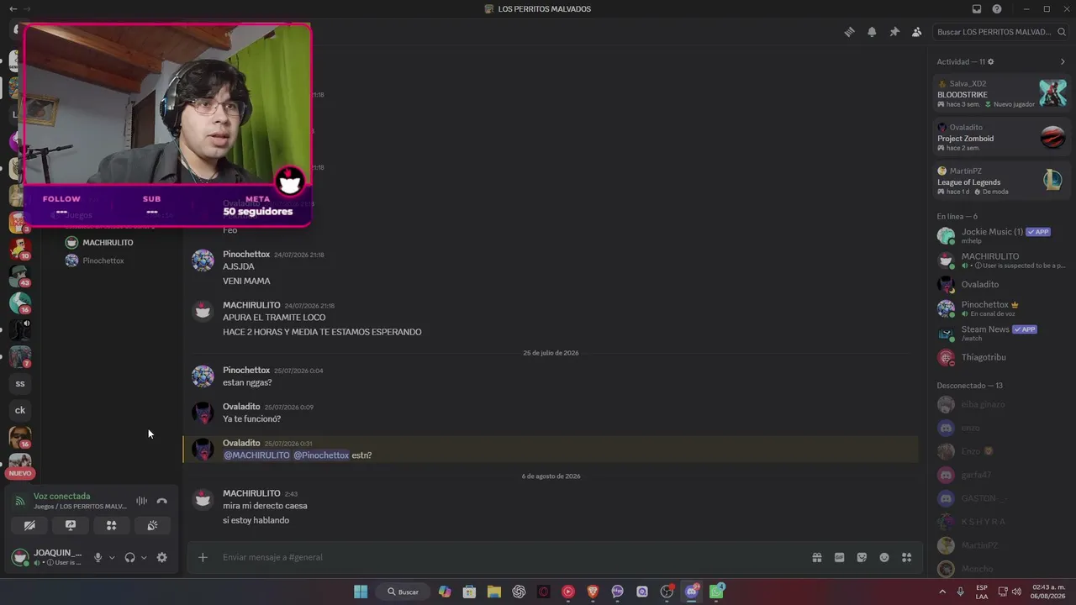
Task: Open Discord help
Action: (997, 9)
